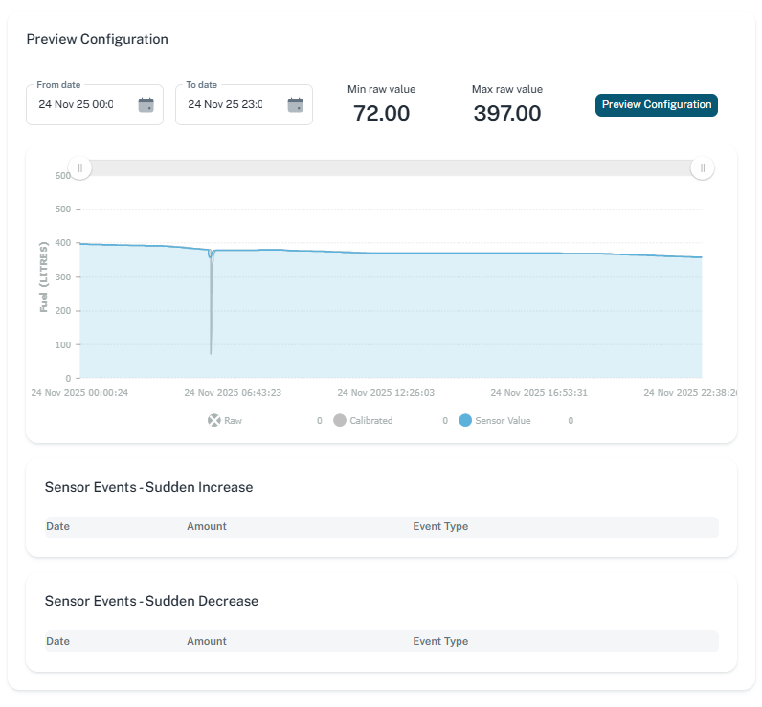Screen dimensions: 762x707
Task: Click Event Type header in Sudden Increase table
Action: coord(440,526)
